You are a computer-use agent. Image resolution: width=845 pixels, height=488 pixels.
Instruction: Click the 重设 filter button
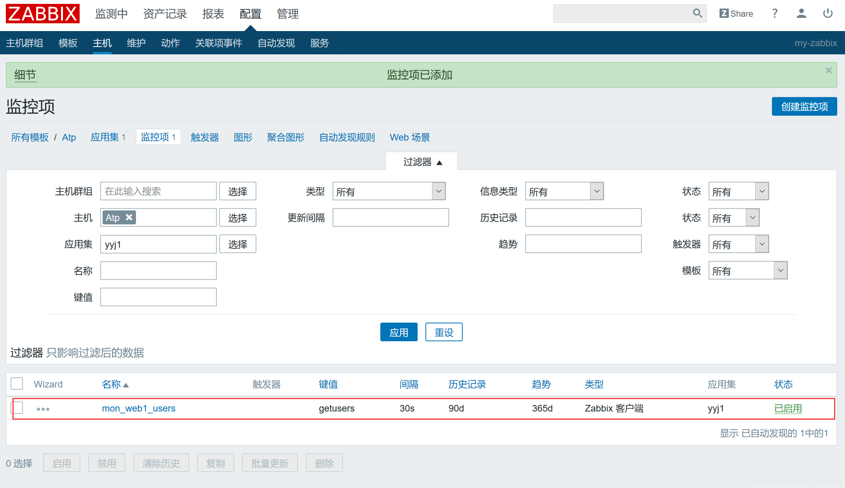click(x=444, y=332)
